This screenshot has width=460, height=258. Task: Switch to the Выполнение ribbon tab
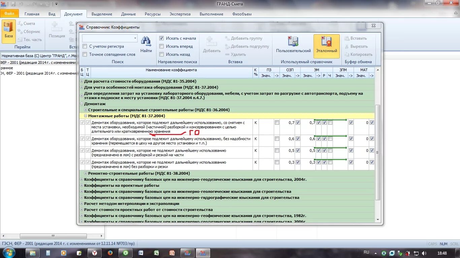tap(211, 14)
